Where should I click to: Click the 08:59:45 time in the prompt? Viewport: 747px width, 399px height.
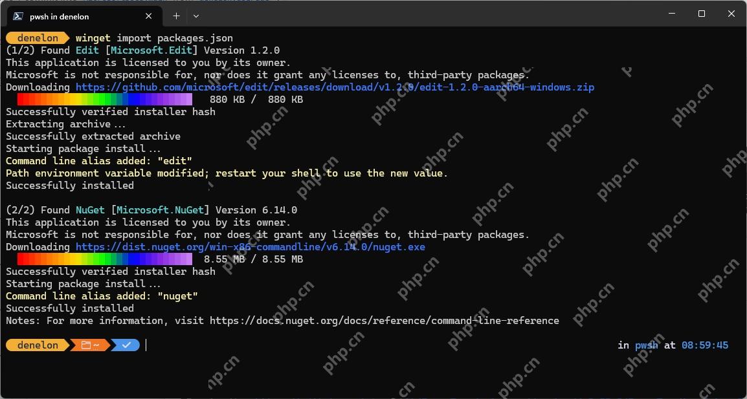click(x=704, y=345)
